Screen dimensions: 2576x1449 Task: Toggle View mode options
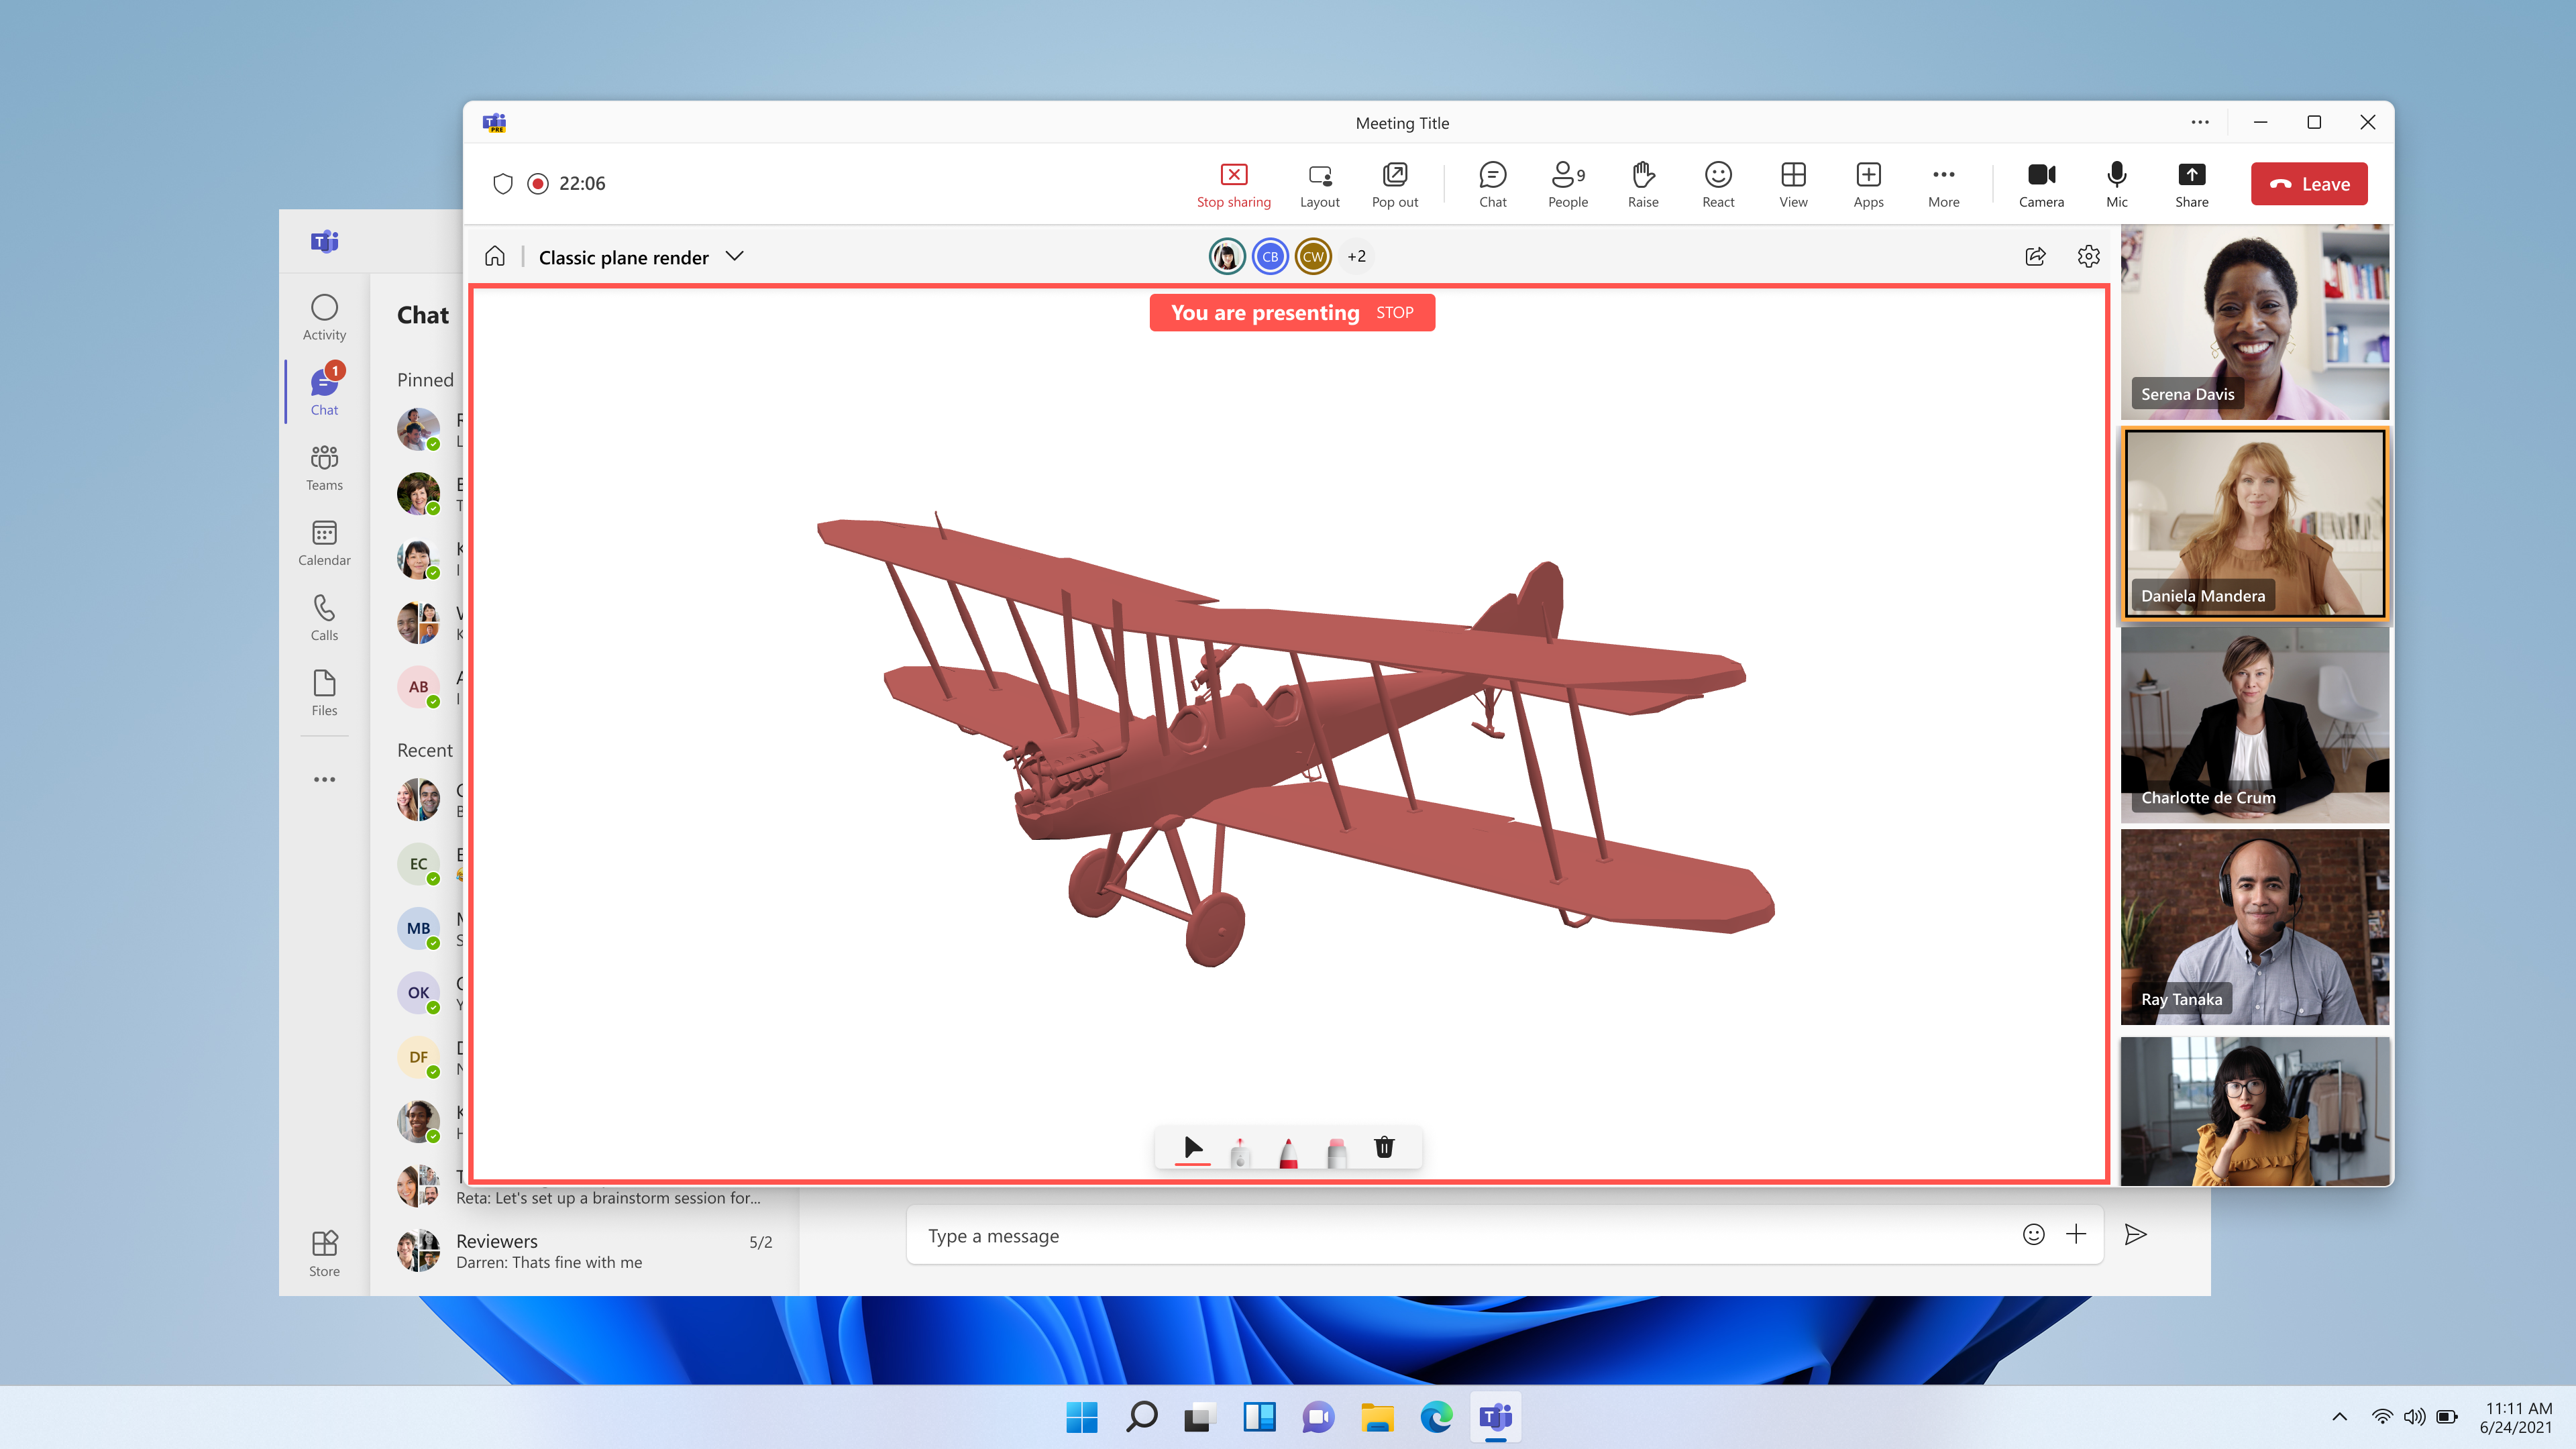tap(1792, 182)
